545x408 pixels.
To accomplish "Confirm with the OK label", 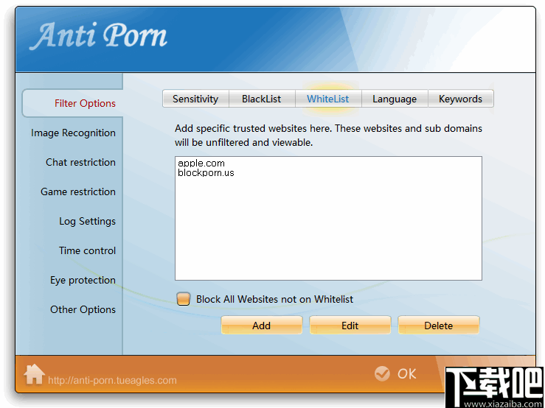I will tap(406, 374).
